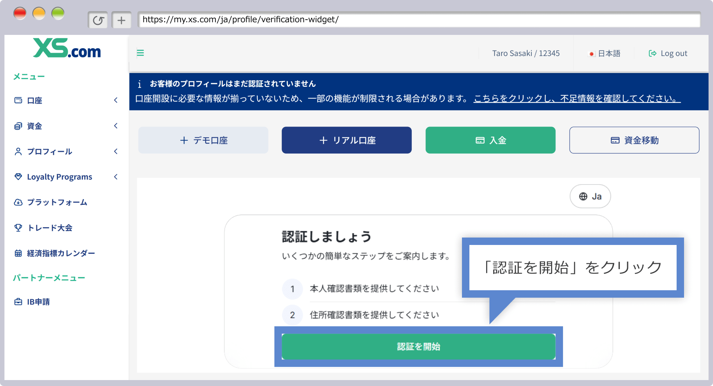
Task: Click the 認証しましょう heading
Action: pyautogui.click(x=327, y=236)
